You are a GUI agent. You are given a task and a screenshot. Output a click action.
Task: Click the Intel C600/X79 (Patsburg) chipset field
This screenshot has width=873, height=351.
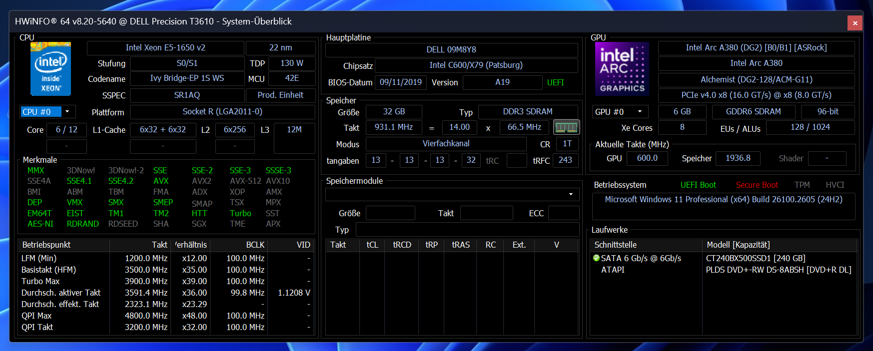[x=476, y=65]
